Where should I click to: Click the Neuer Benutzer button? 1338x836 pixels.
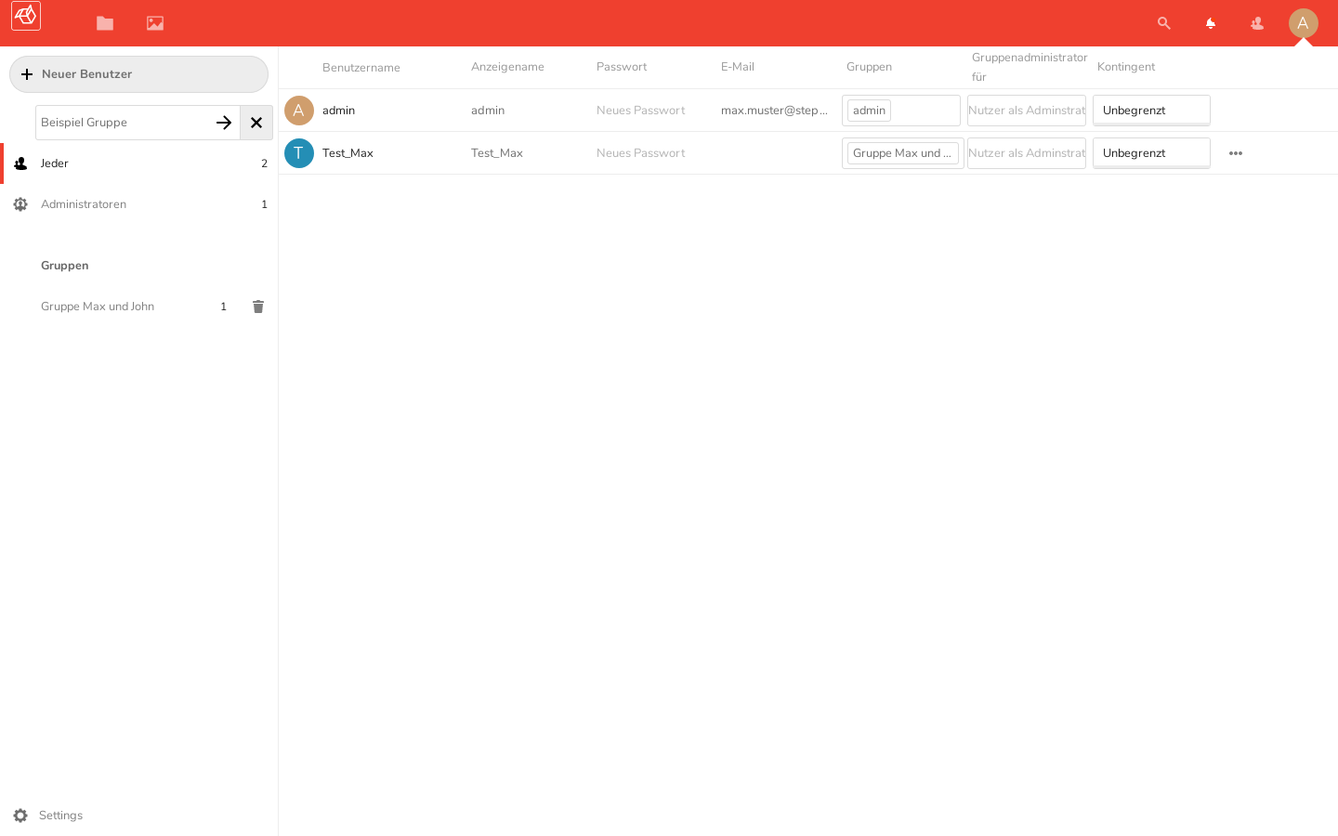138,74
